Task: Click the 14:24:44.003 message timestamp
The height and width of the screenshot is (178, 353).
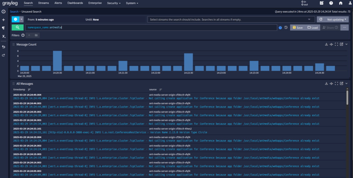Action: click(x=27, y=103)
